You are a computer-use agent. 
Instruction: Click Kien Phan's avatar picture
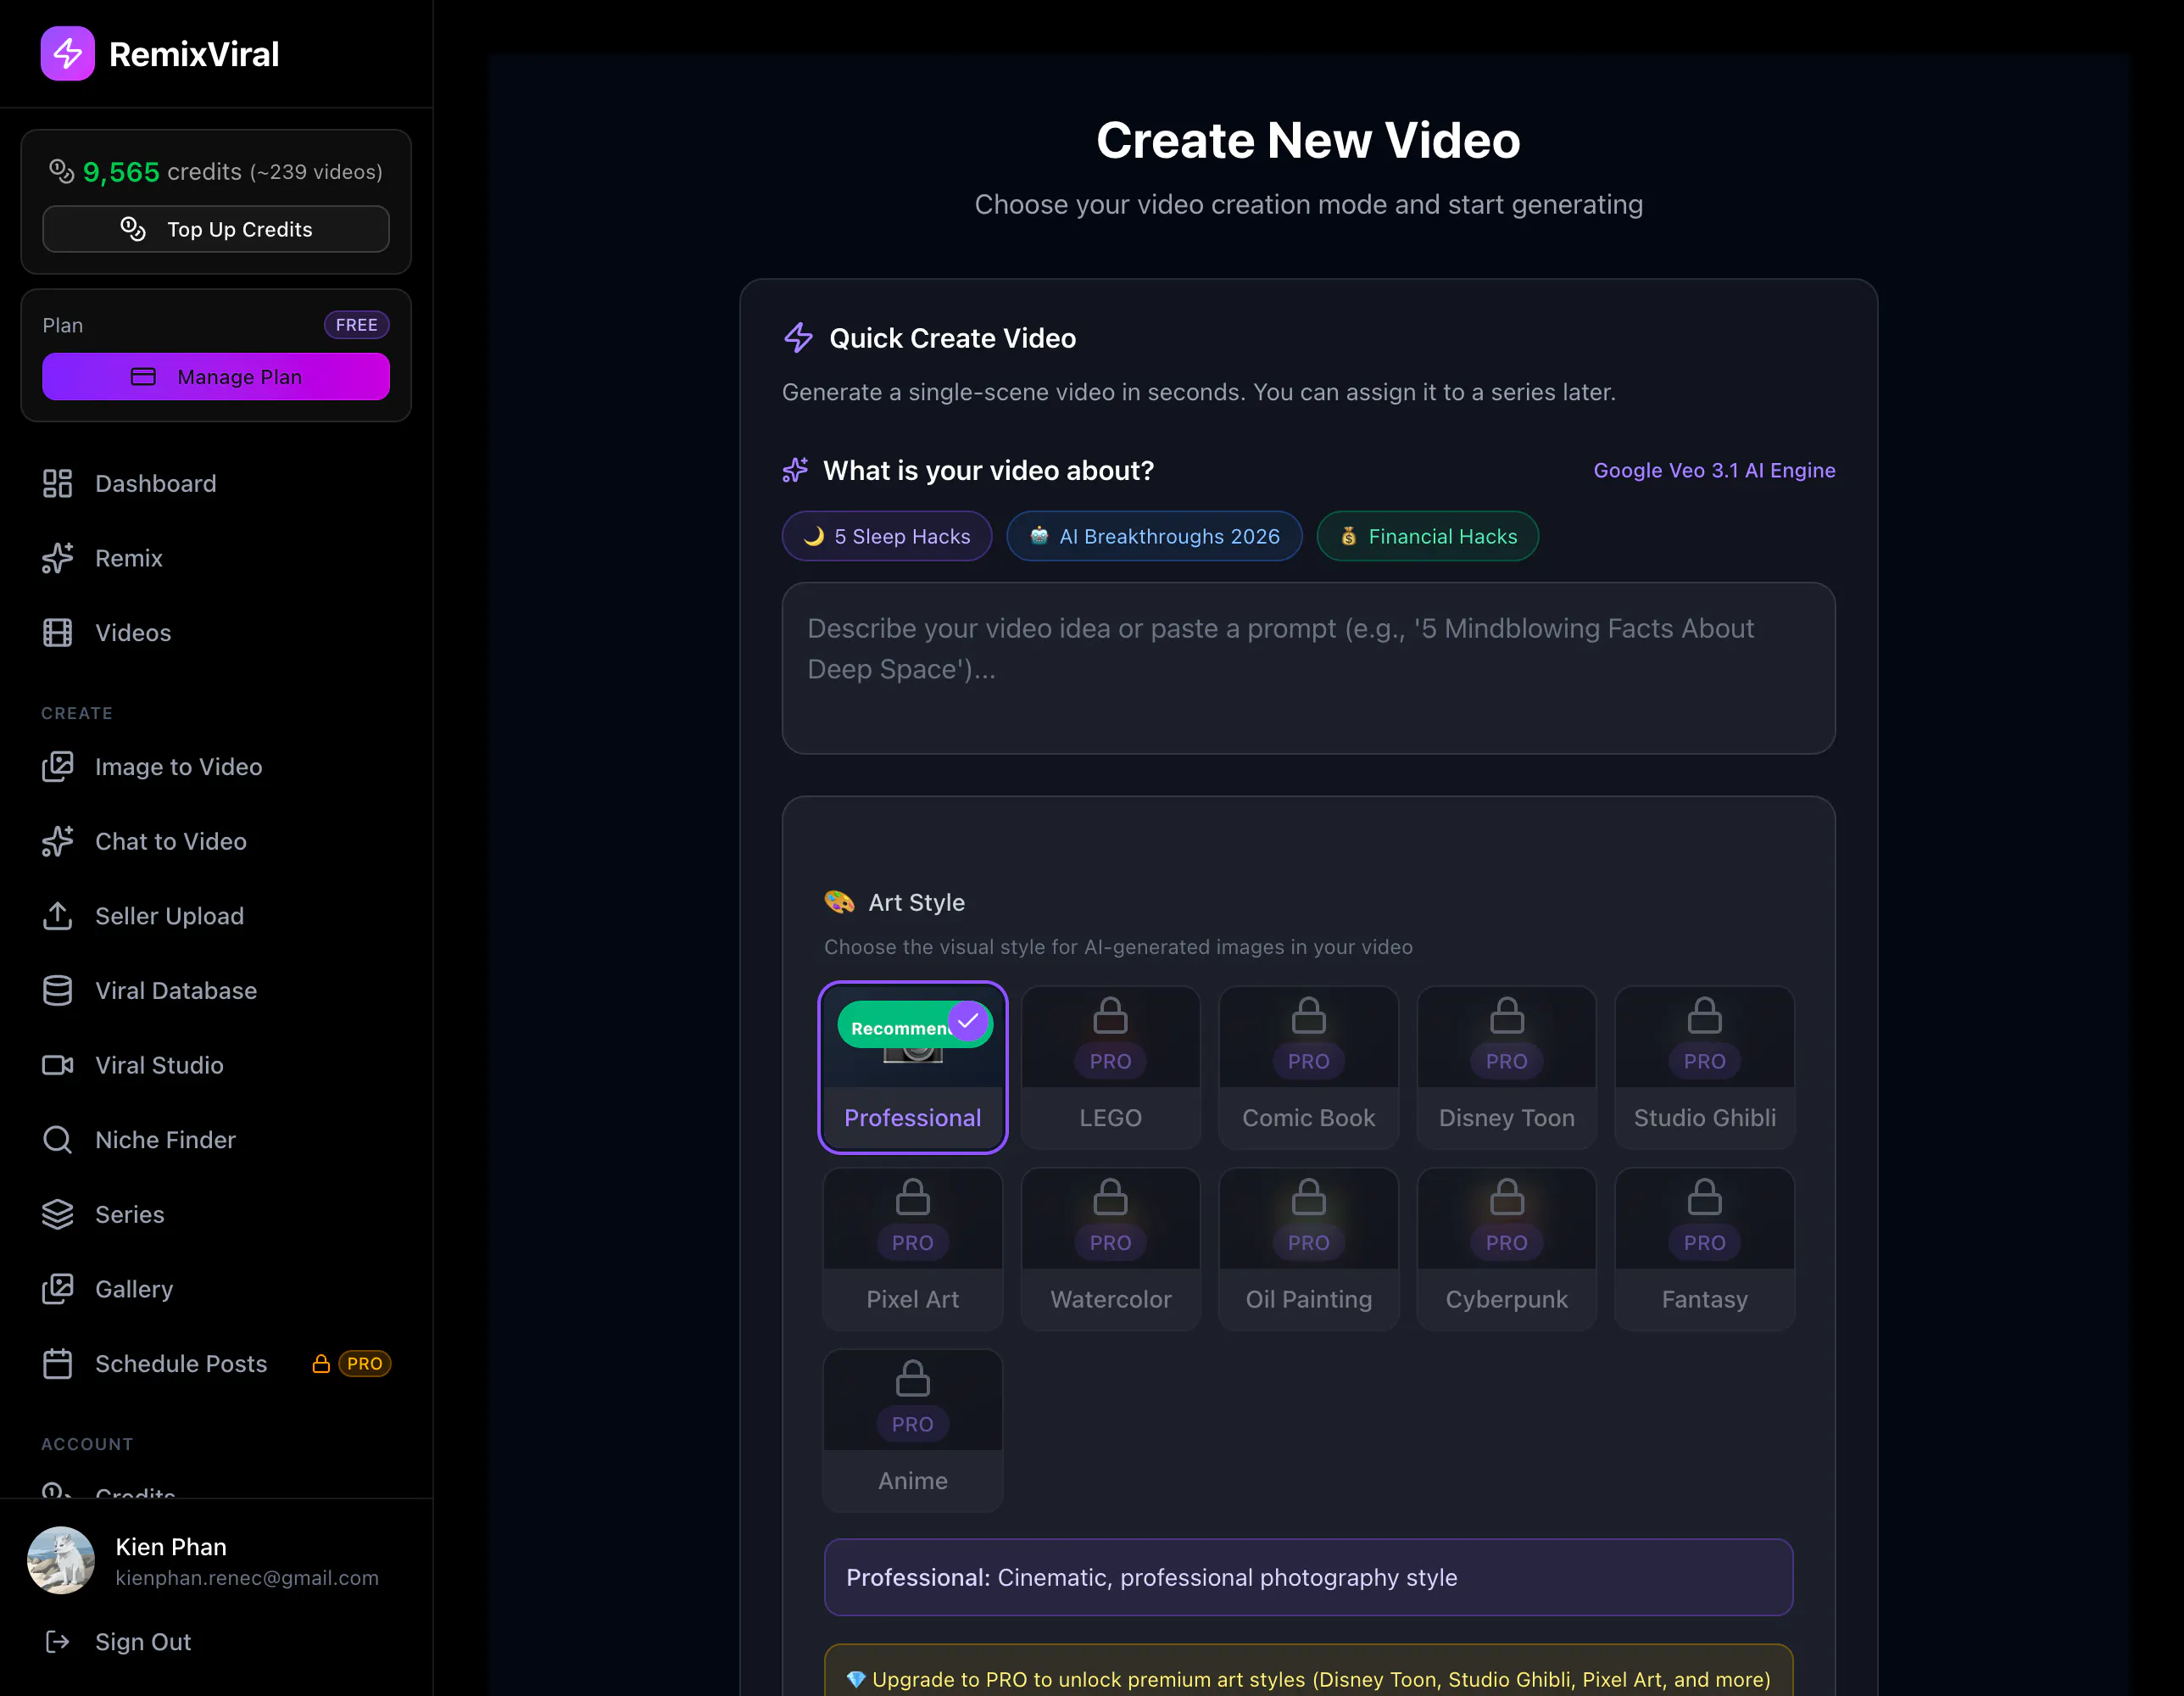click(61, 1560)
